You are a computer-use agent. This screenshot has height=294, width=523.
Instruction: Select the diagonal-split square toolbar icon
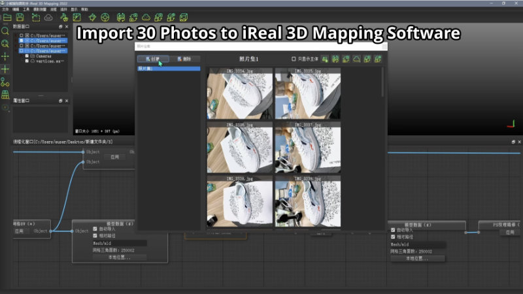[77, 18]
